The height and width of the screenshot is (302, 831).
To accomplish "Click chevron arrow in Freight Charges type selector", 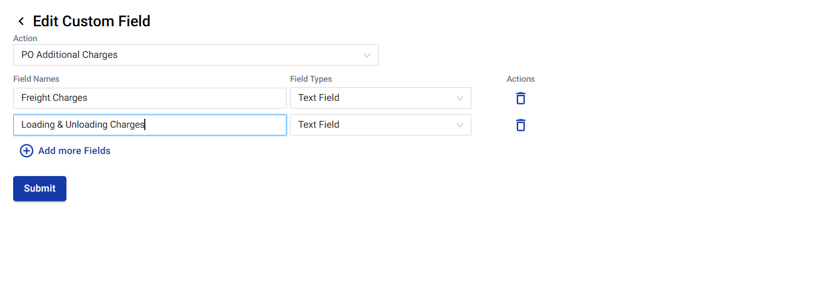I will pos(460,98).
